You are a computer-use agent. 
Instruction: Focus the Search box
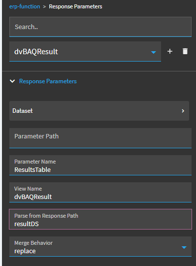coord(100,27)
